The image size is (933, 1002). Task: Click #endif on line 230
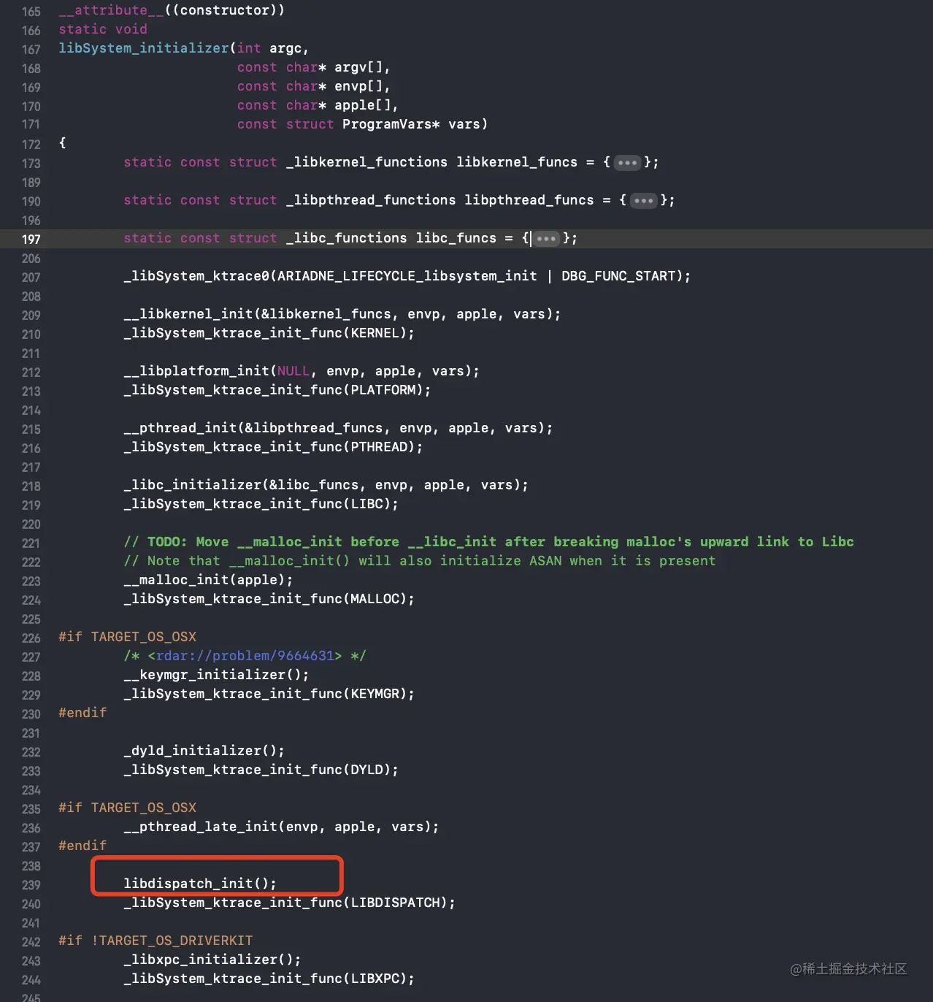tap(82, 713)
